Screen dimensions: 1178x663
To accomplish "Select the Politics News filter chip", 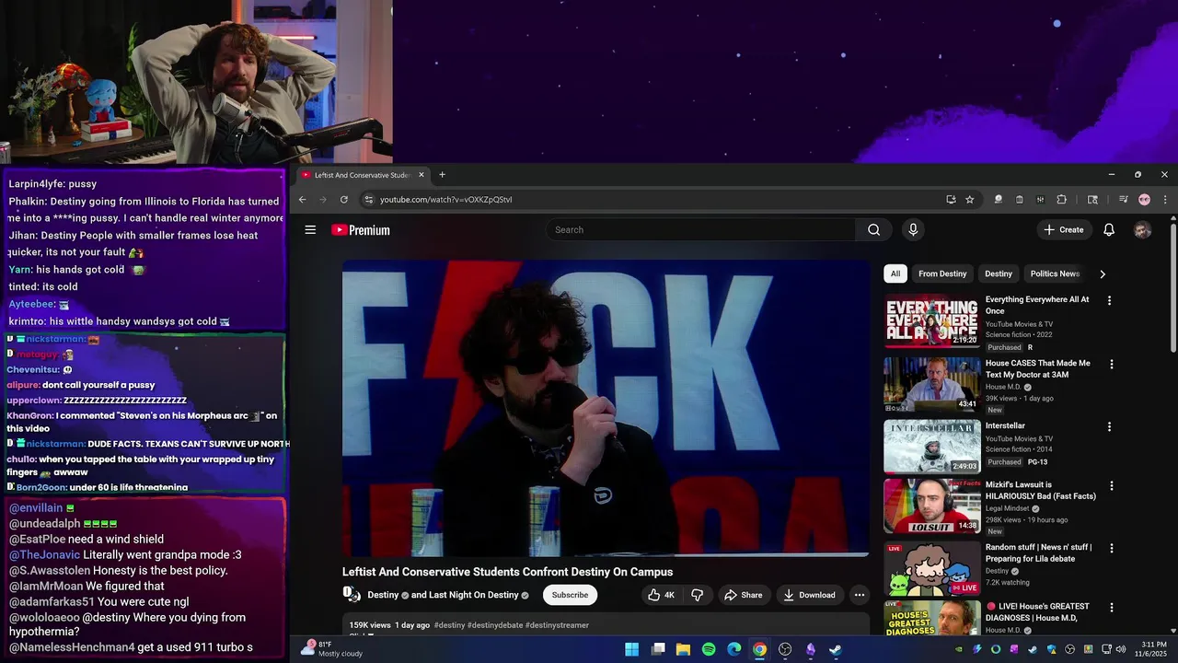I will pyautogui.click(x=1055, y=273).
